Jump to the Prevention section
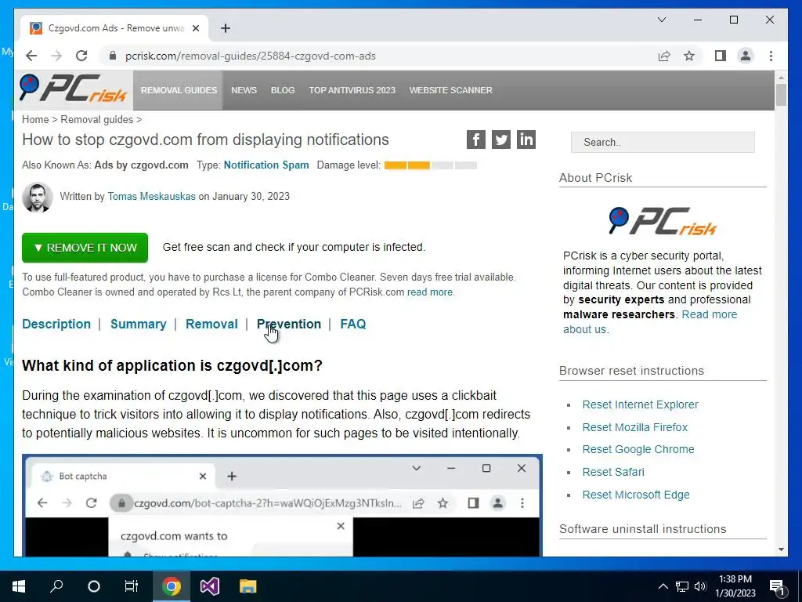Viewport: 802px width, 602px height. [288, 324]
